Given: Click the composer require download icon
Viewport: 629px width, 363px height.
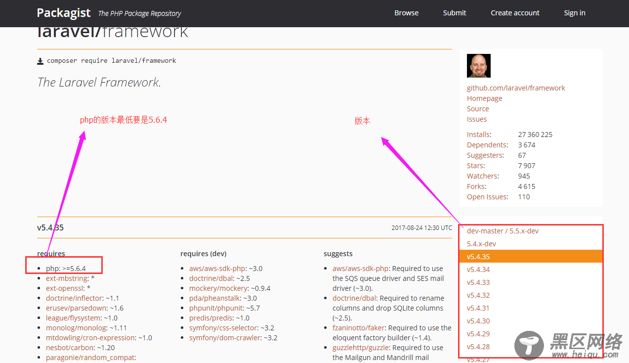Looking at the screenshot, I should point(41,61).
